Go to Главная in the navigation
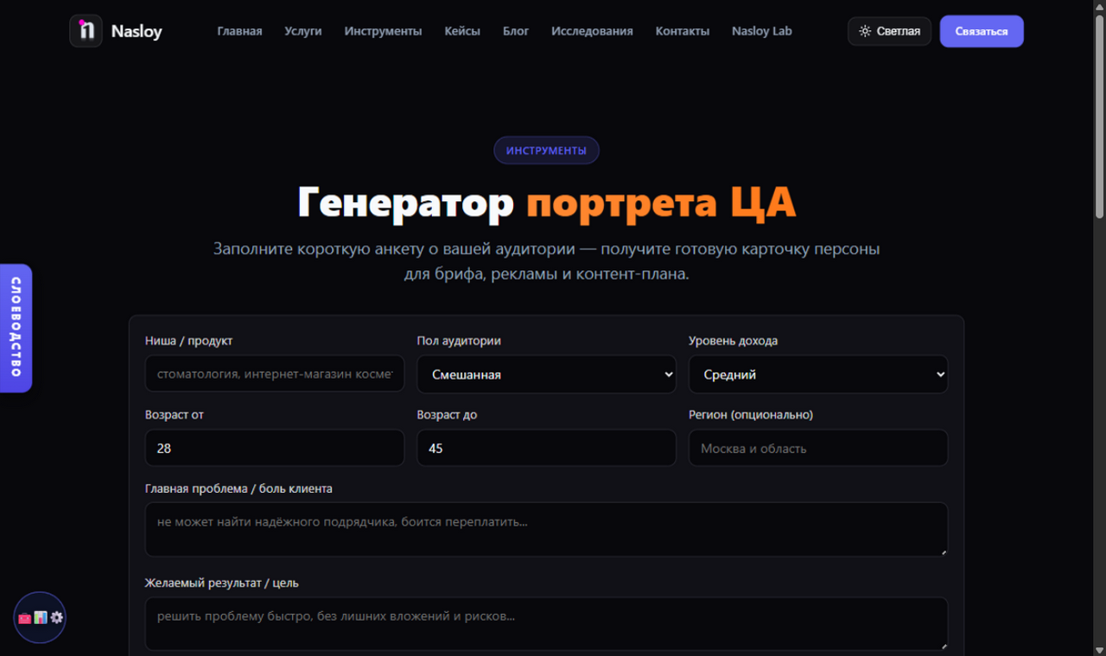The width and height of the screenshot is (1106, 656). [x=239, y=31]
